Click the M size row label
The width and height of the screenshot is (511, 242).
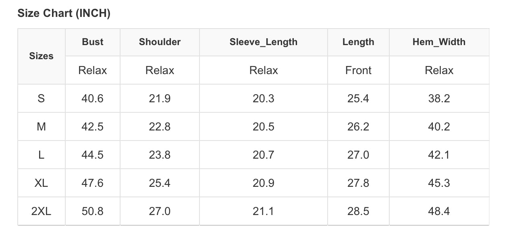pos(41,127)
